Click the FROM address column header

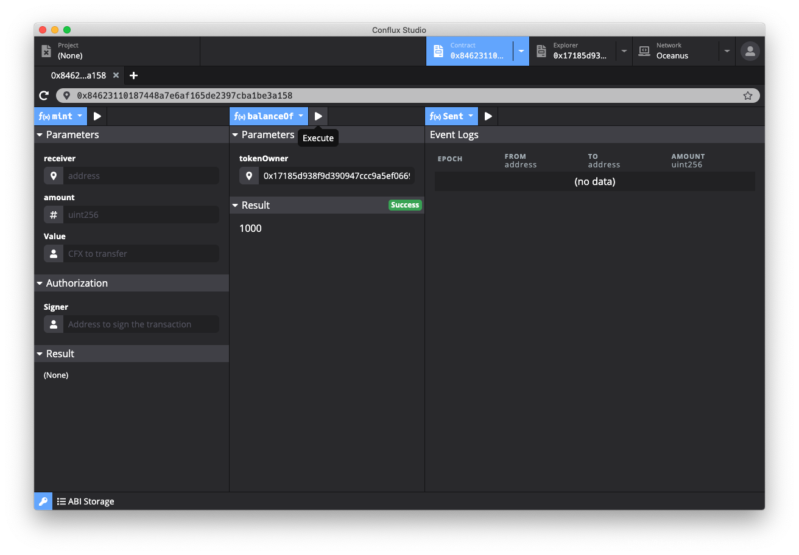coord(521,161)
